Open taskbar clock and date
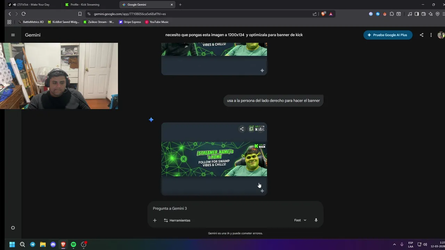Image resolution: width=445 pixels, height=250 pixels. pos(438,244)
